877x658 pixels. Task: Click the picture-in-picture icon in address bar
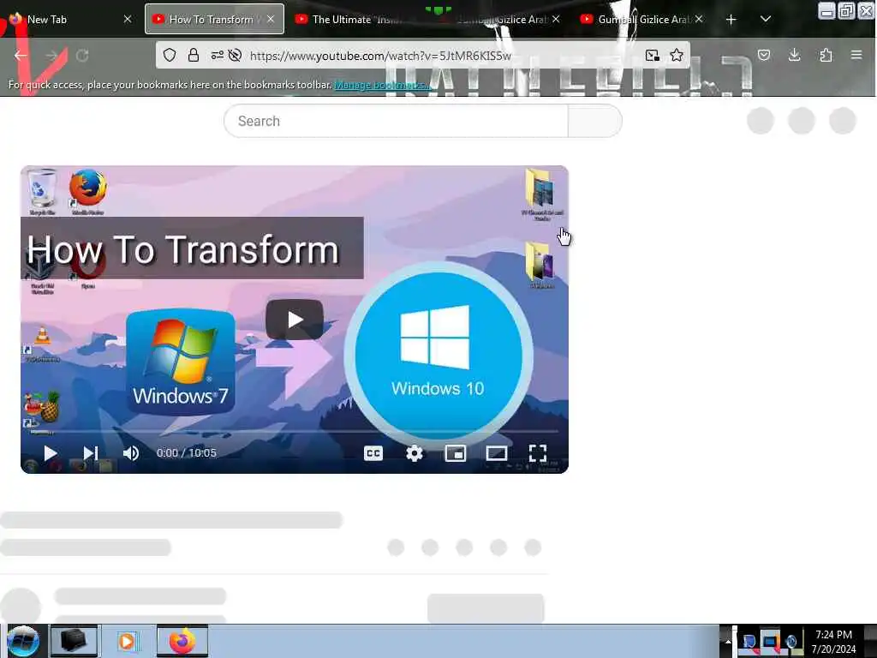pos(652,55)
